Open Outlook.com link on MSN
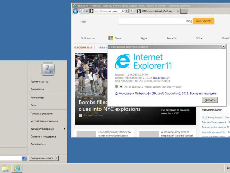 88,38
